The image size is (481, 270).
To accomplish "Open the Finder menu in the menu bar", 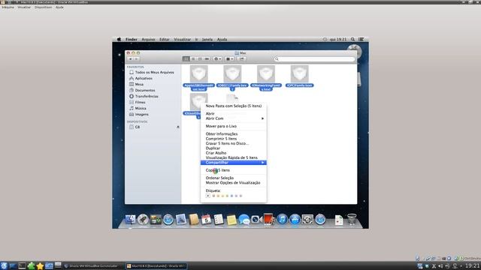I will [x=132, y=39].
